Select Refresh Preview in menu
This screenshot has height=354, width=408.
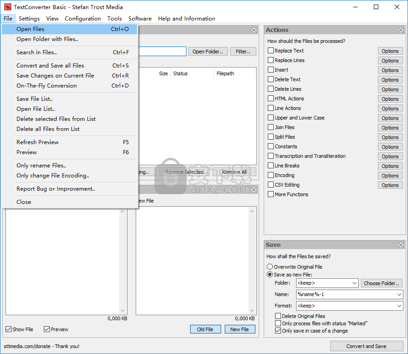click(69, 142)
